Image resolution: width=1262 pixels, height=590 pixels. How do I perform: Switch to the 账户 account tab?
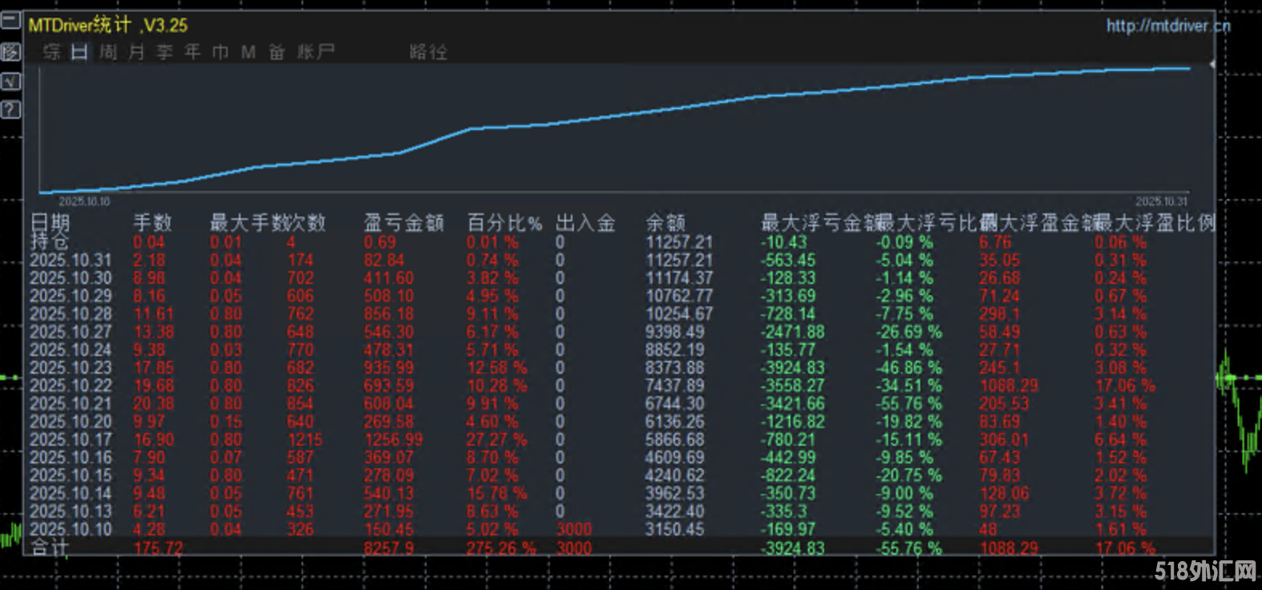tap(316, 52)
